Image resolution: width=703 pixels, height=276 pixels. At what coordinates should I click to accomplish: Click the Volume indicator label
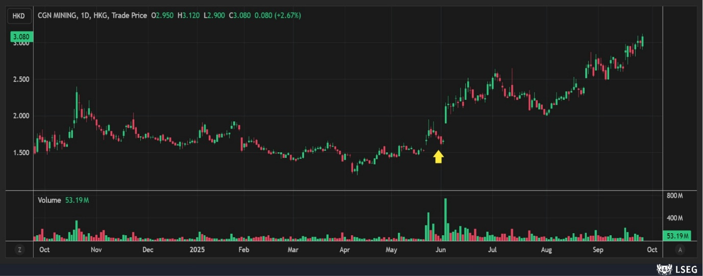pyautogui.click(x=49, y=201)
